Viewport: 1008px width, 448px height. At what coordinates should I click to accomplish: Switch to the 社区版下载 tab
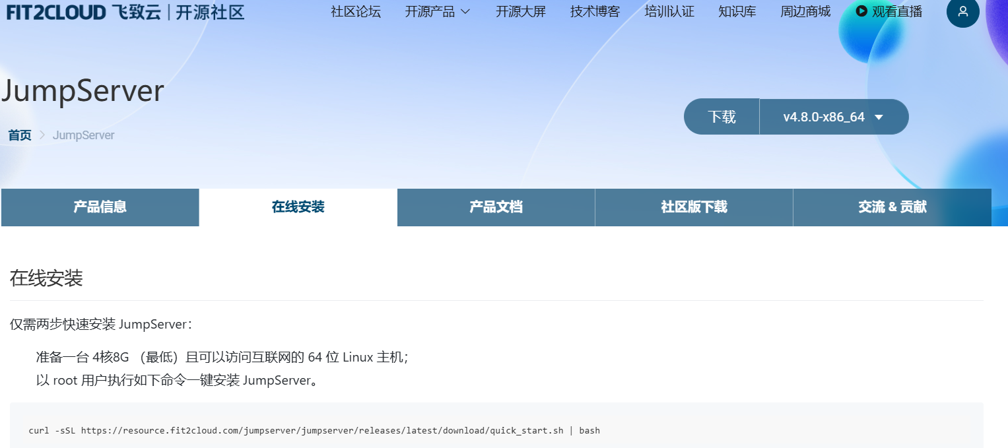coord(694,207)
